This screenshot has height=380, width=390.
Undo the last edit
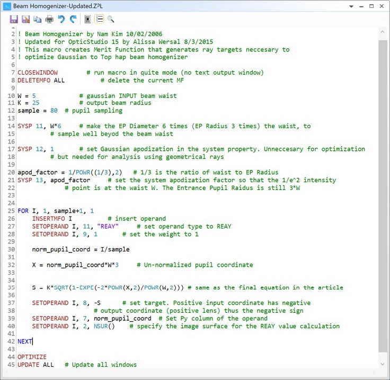(61, 20)
